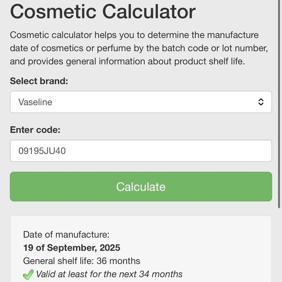Click the calculator description paragraph
The width and height of the screenshot is (282, 282).
[x=139, y=48]
